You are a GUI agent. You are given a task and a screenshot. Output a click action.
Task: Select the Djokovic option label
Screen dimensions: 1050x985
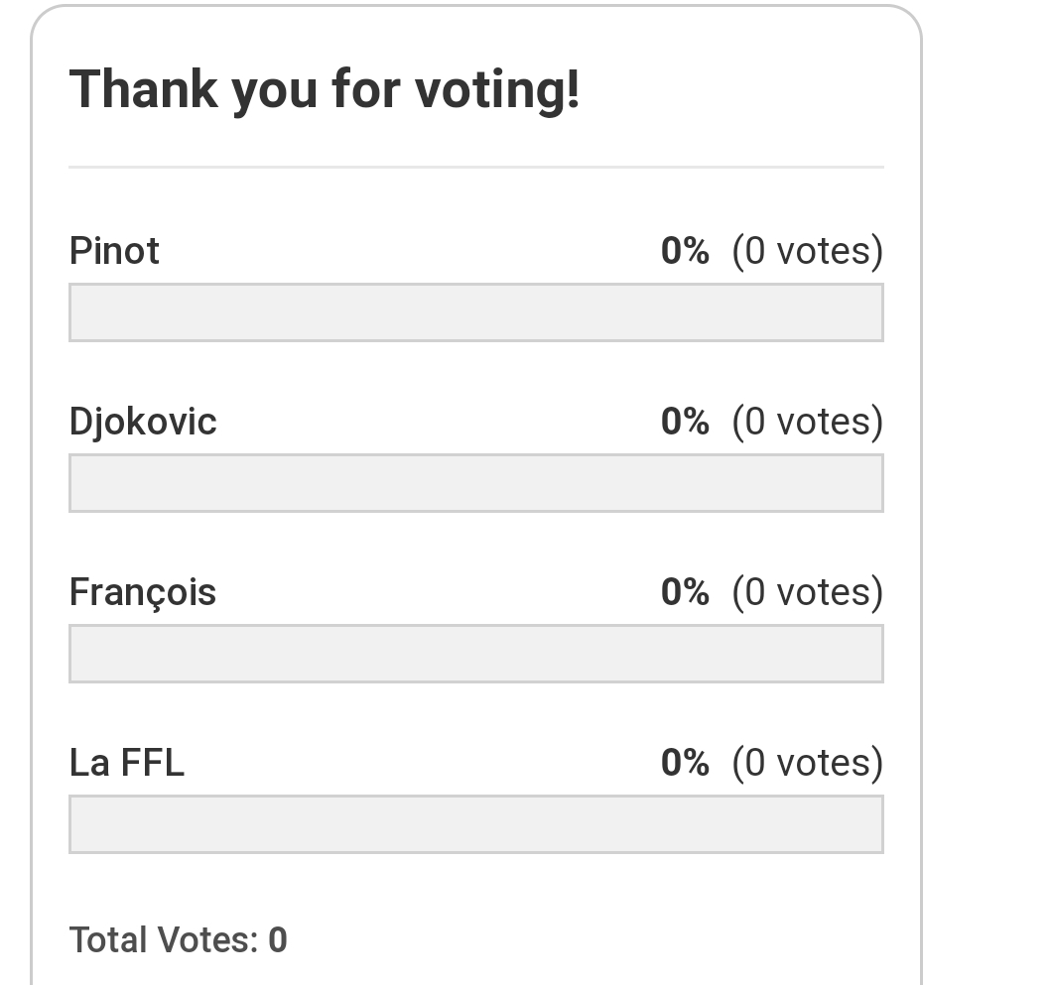coord(143,423)
